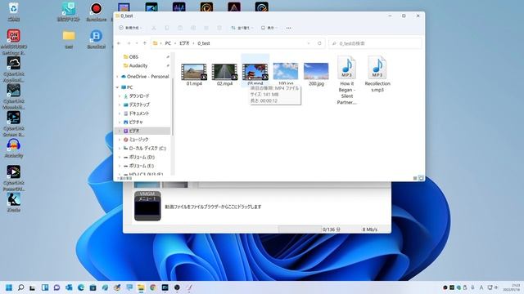Go up one folder with the up arrow
Image resolution: width=524 pixels, height=294 pixels.
point(145,43)
